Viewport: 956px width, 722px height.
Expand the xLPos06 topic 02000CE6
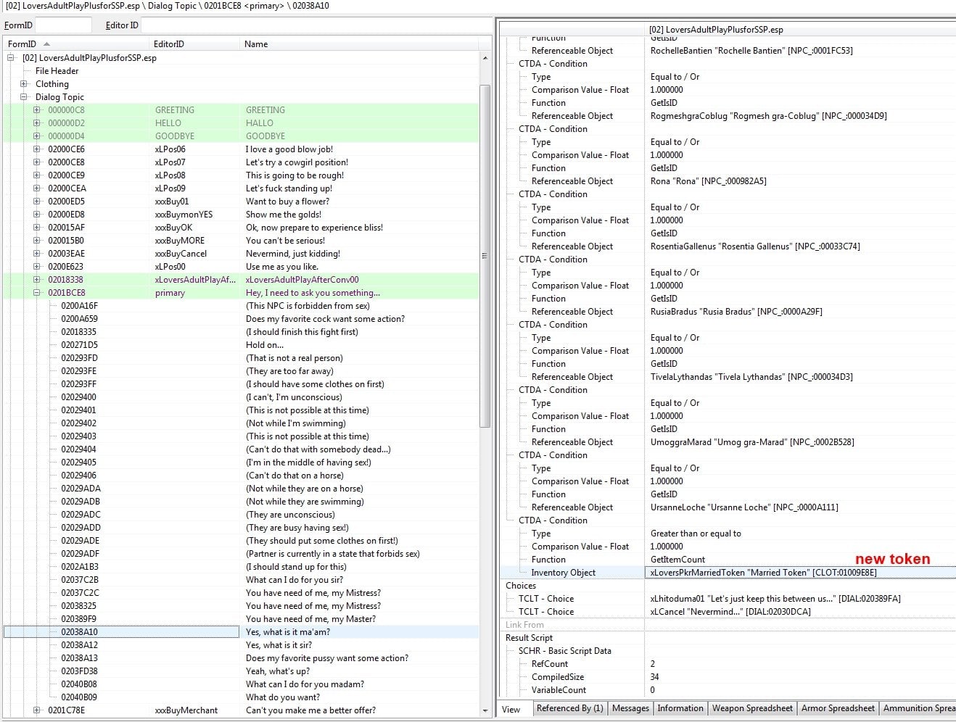pos(37,149)
